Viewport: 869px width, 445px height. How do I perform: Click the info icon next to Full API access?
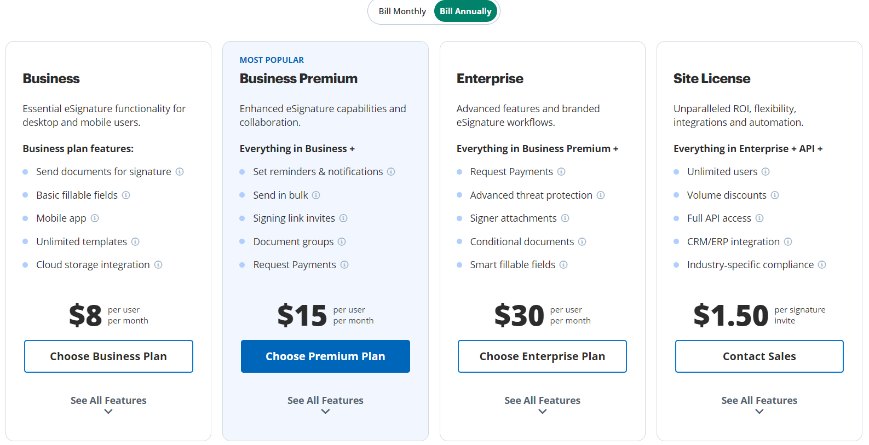[759, 218]
